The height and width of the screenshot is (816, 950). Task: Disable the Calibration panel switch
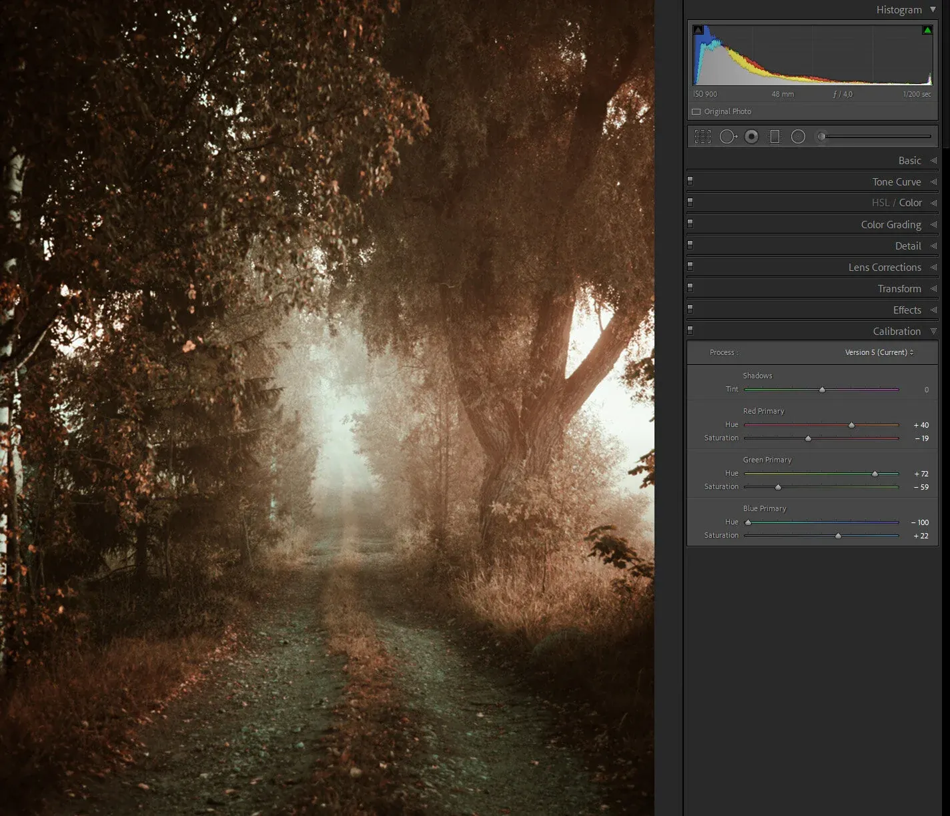[690, 330]
